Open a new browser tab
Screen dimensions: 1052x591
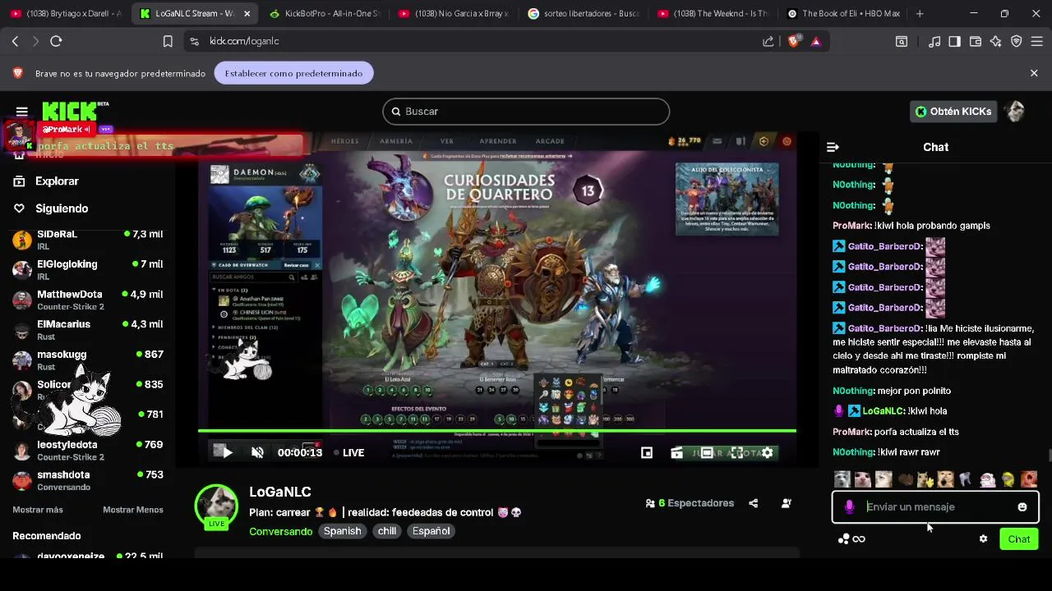(920, 14)
